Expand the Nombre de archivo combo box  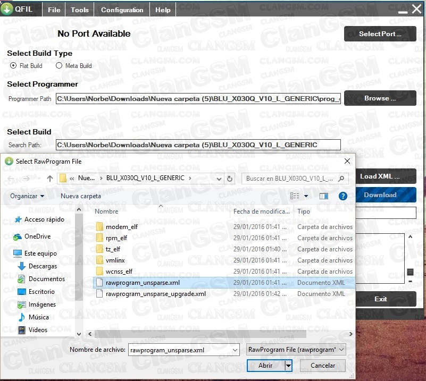tap(235, 350)
